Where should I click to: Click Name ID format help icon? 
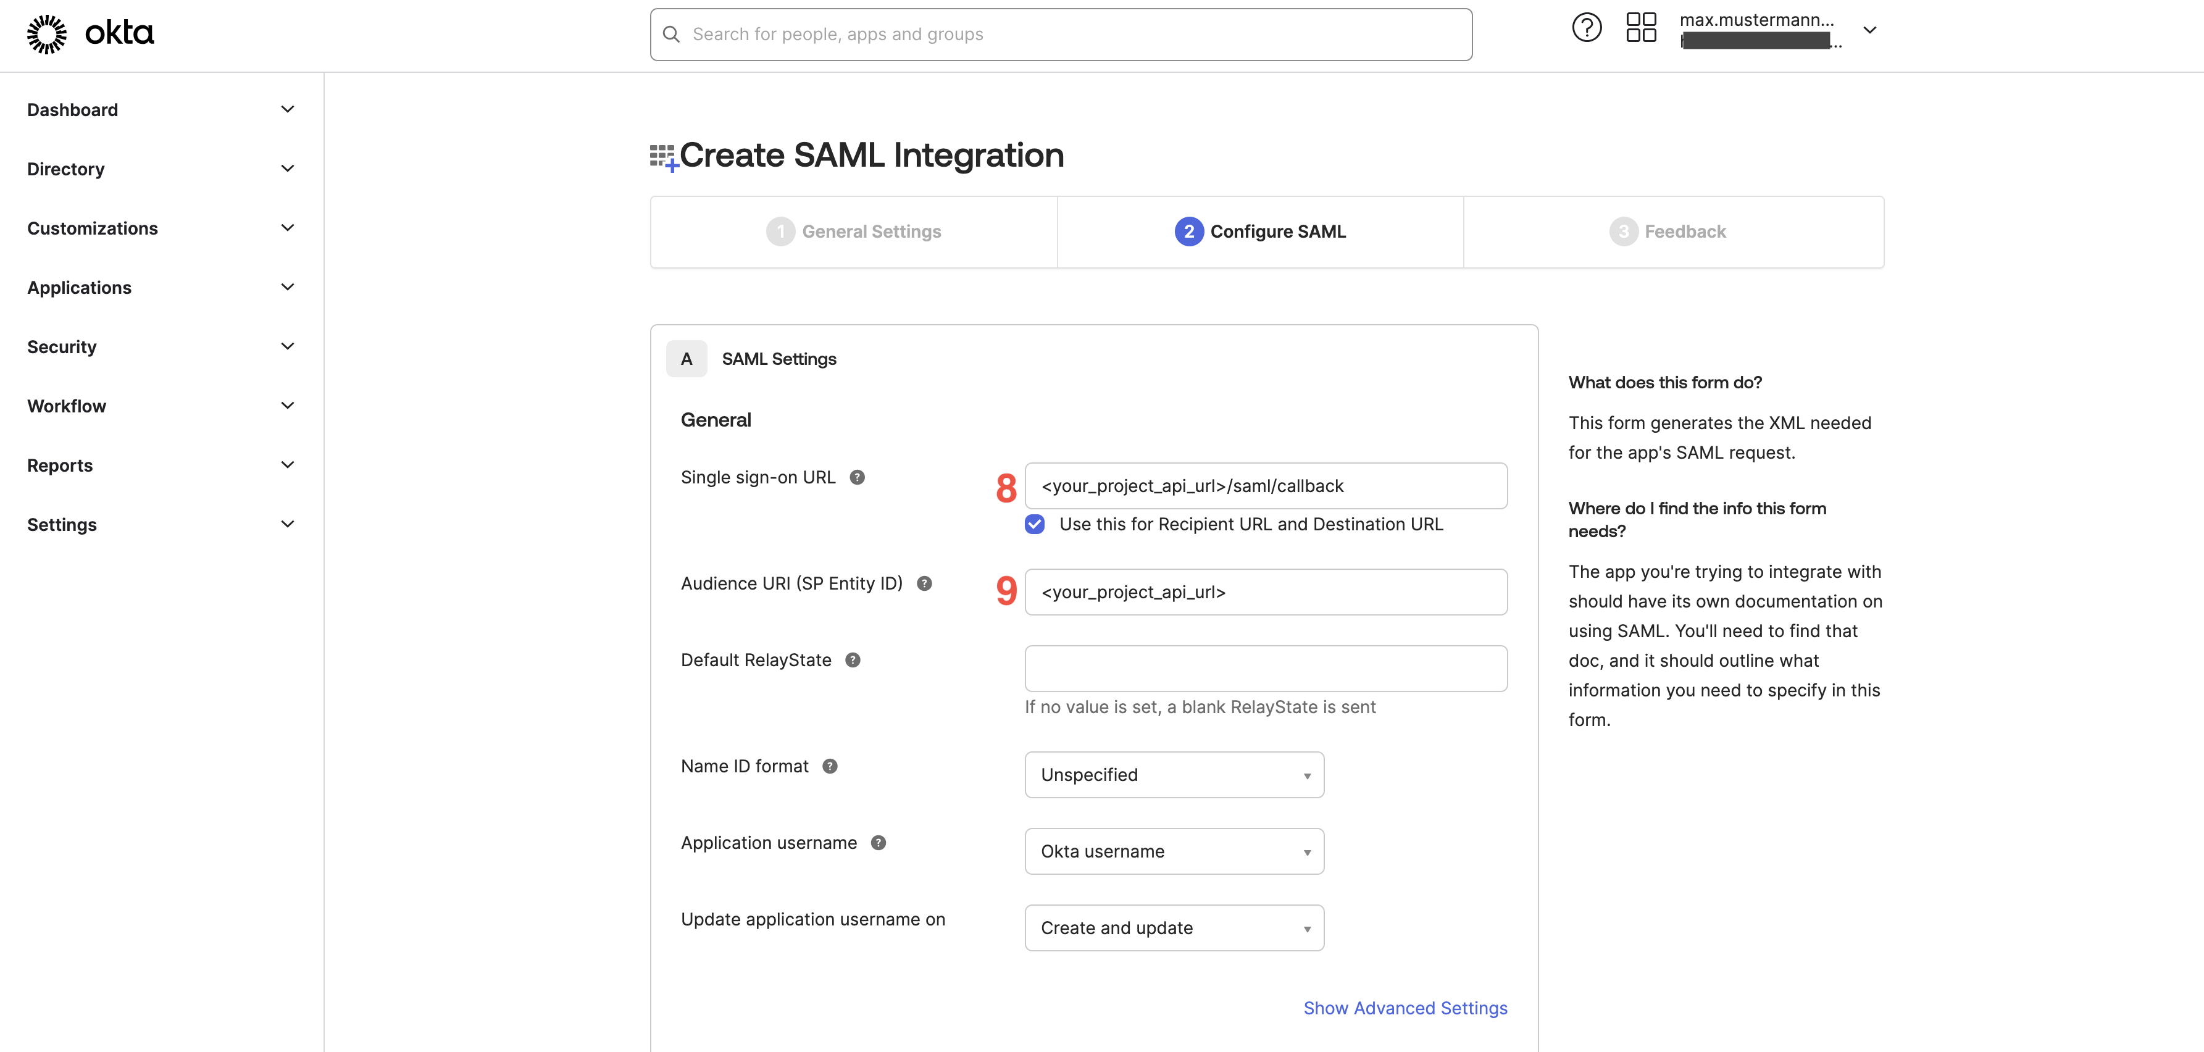829,766
